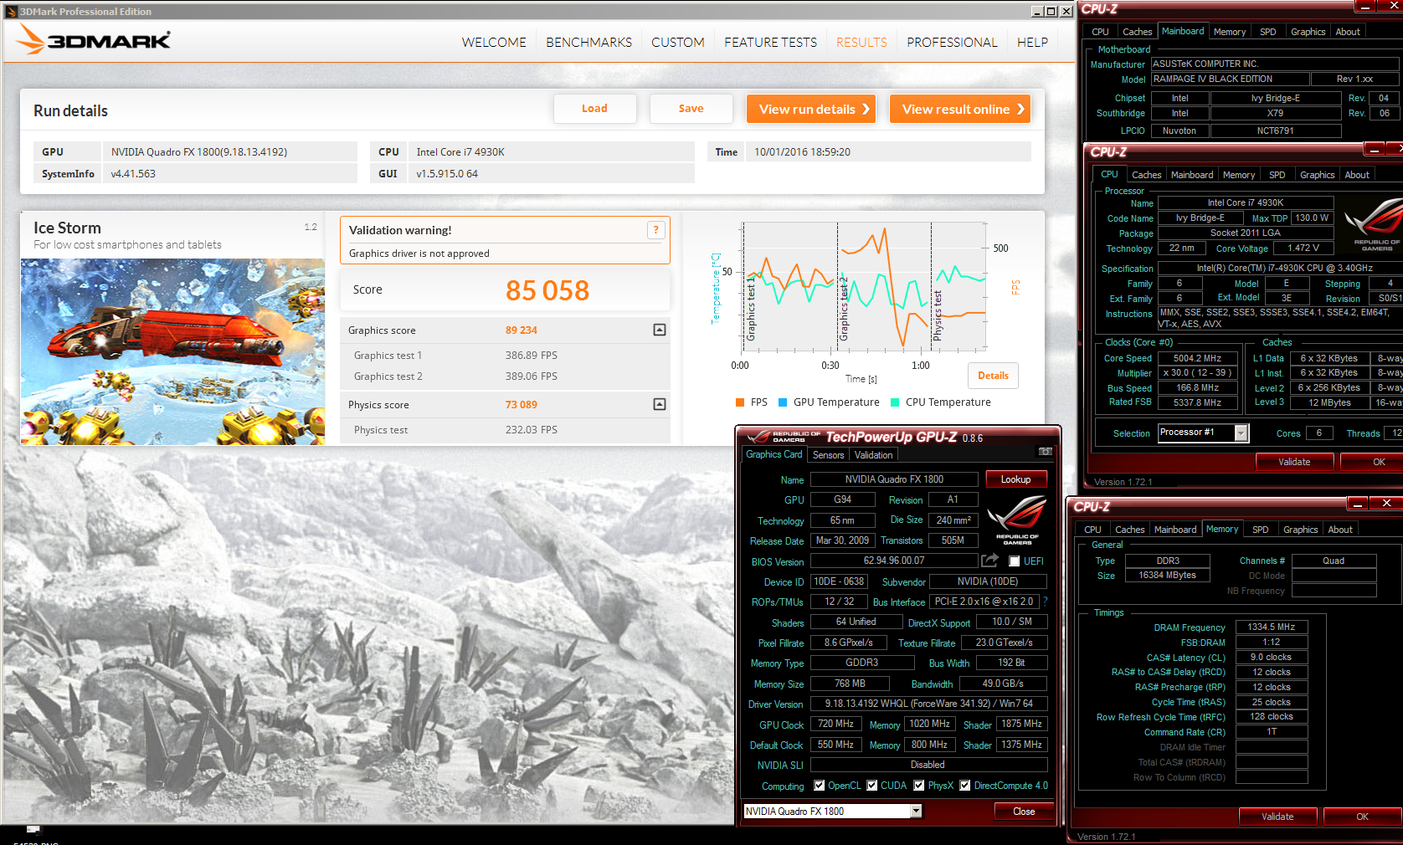
Task: Open Mainboard tab in CPU-Z Processor window
Action: (1191, 175)
